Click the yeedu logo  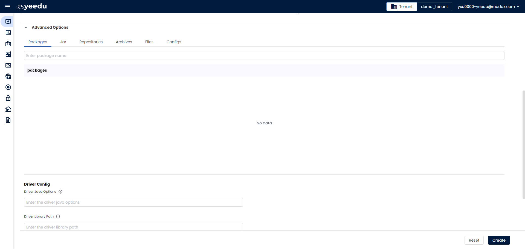[31, 6]
